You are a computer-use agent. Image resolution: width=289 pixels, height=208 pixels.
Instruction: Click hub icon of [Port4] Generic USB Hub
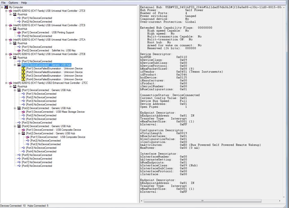pyautogui.click(x=19, y=126)
